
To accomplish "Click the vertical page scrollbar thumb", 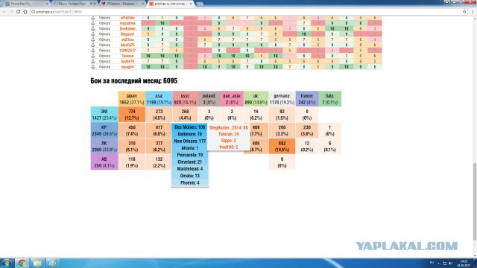I will point(475,202).
